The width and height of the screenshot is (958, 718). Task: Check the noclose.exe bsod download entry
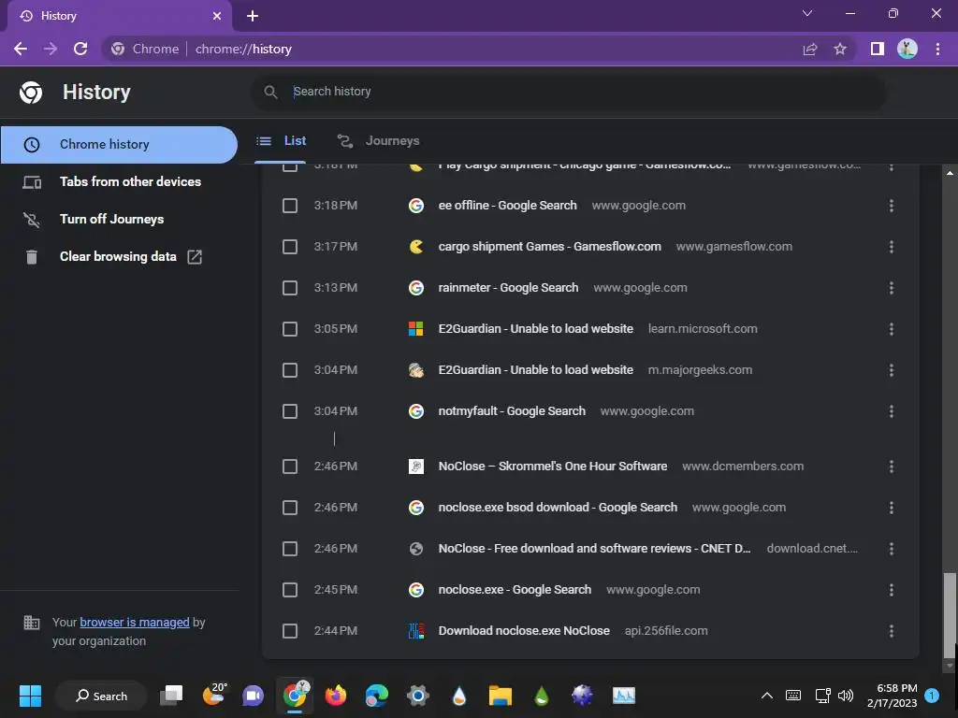[x=290, y=508]
